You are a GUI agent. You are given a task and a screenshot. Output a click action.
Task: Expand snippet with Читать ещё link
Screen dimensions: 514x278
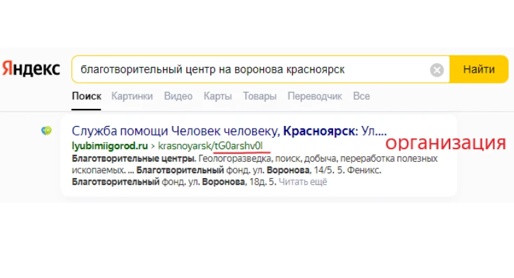click(x=303, y=181)
